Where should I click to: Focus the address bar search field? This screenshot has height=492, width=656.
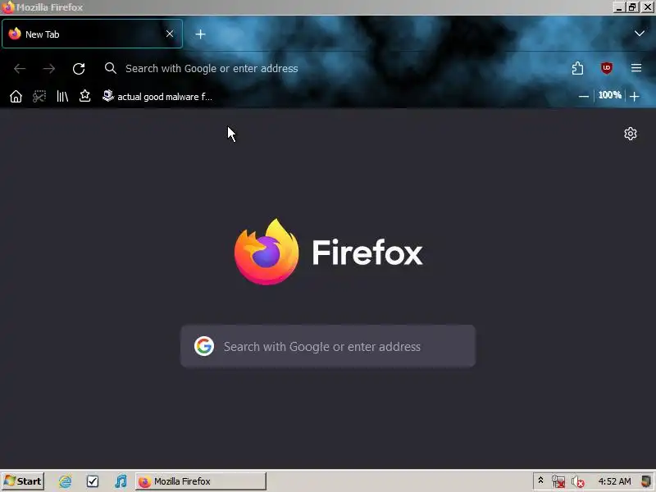point(330,68)
